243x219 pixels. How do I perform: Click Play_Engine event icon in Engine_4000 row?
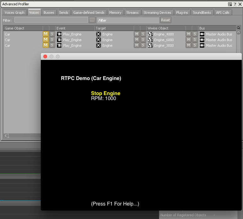(59, 34)
